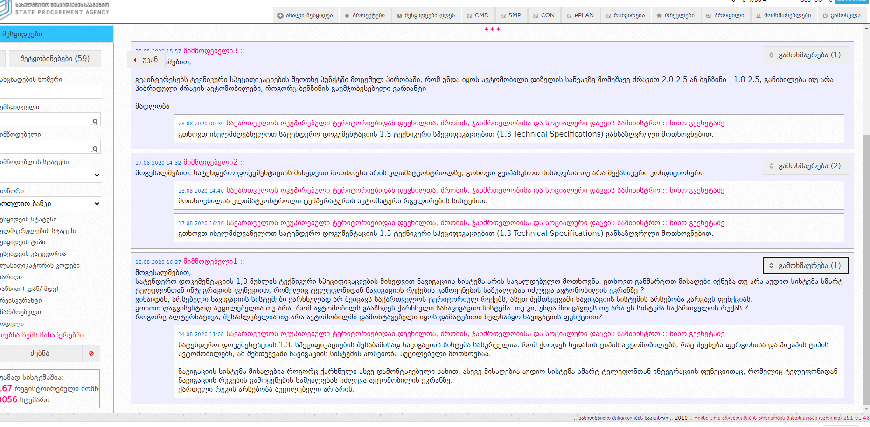Click შეტყობინებები (59) button
Image resolution: width=870 pixels, height=427 pixels.
[55, 59]
